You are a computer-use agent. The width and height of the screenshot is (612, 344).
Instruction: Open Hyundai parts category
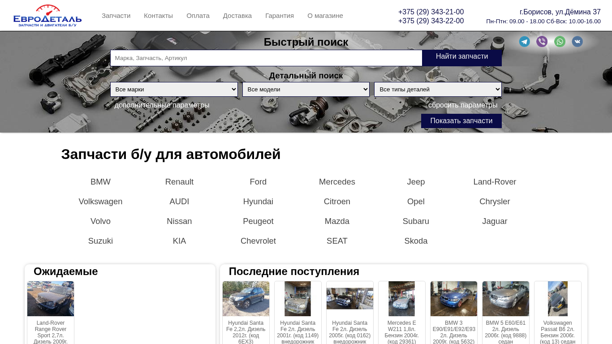258,202
